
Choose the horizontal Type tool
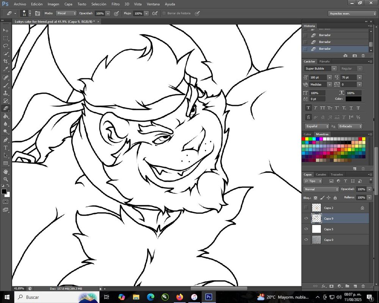(6, 148)
